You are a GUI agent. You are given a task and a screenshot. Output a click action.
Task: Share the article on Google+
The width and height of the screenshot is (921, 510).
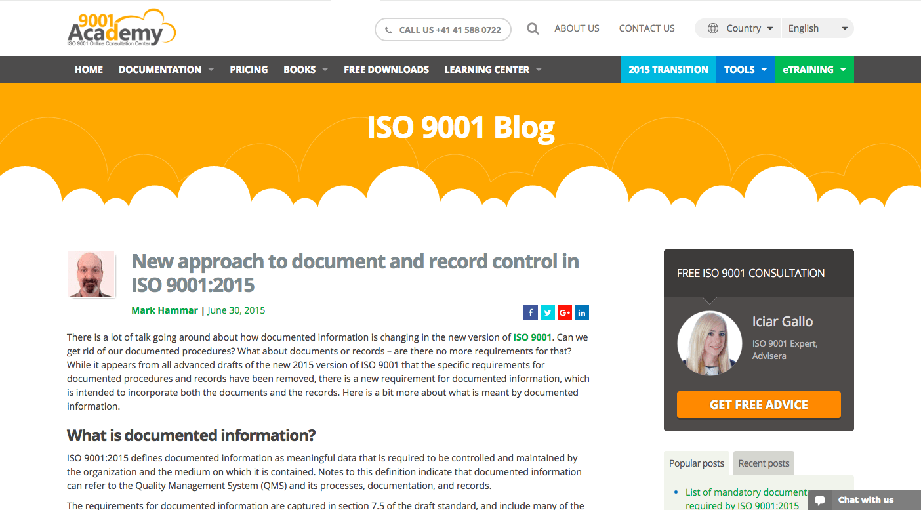coord(564,312)
